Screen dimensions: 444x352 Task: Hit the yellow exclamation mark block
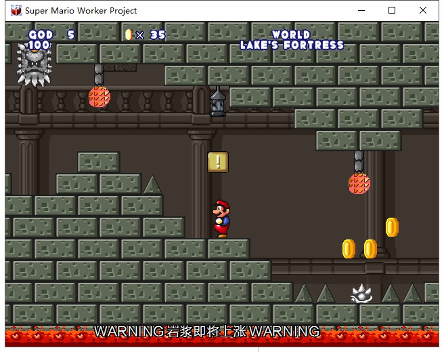pos(218,162)
